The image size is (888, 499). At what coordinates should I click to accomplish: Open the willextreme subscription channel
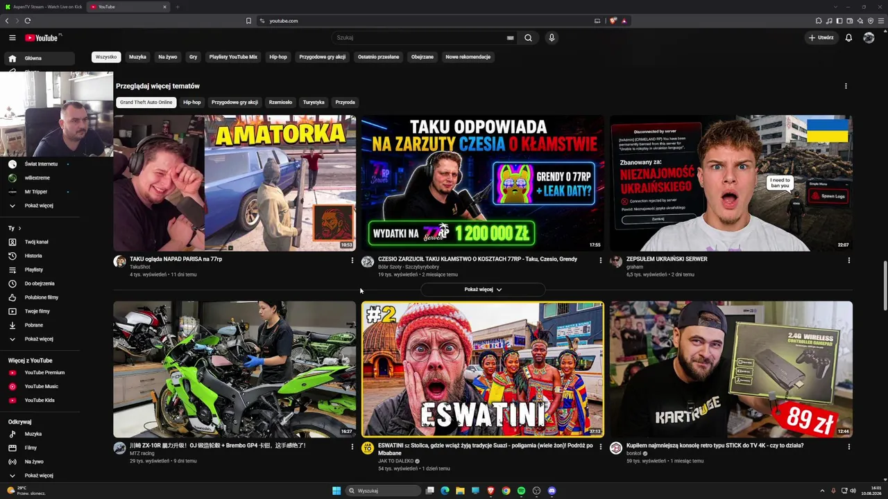pos(37,178)
